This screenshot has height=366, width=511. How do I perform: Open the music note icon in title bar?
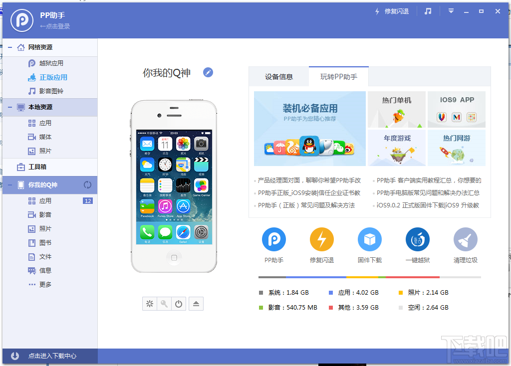(428, 11)
